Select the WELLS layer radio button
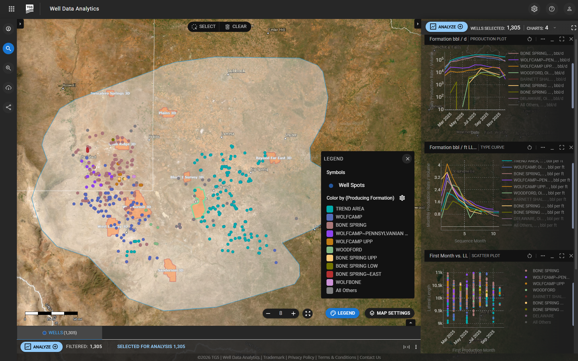Screen dimensions: 578x361 tap(44, 333)
